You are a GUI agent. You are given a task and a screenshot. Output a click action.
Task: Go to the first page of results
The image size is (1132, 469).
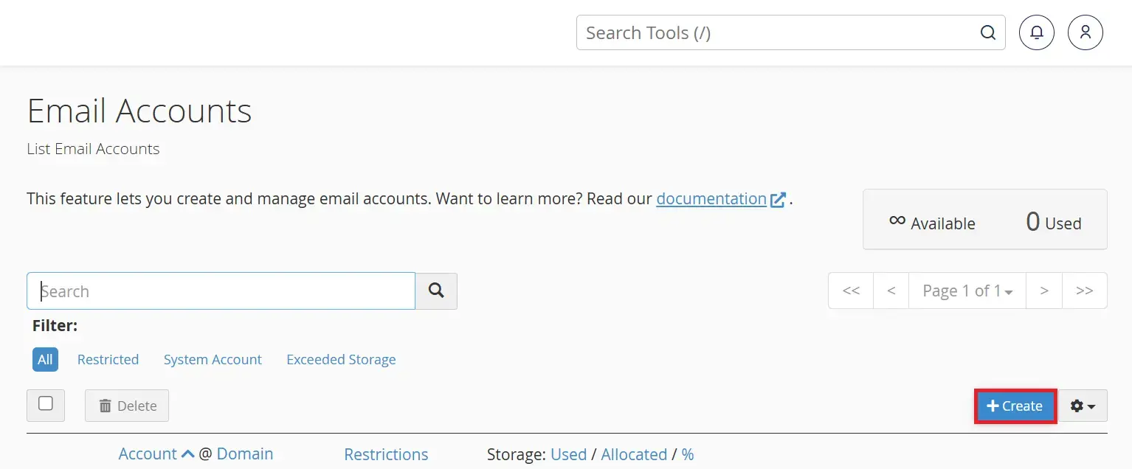[x=851, y=291]
